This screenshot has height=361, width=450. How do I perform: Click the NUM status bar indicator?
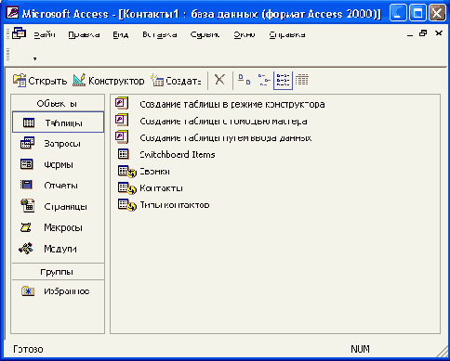click(360, 349)
